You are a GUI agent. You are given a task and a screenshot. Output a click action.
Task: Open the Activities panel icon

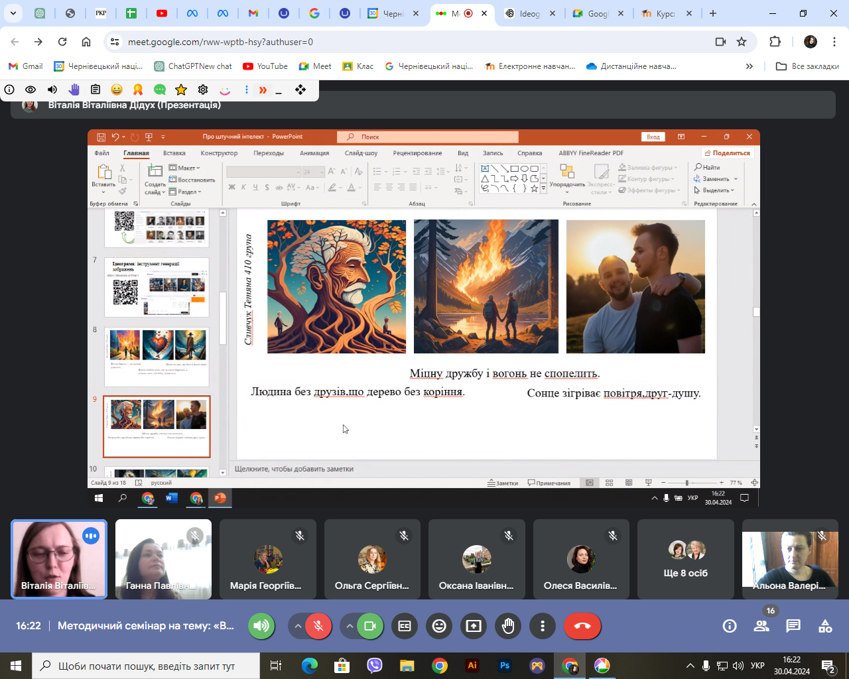point(825,626)
